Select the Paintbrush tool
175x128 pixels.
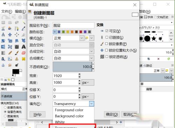tap(17, 53)
